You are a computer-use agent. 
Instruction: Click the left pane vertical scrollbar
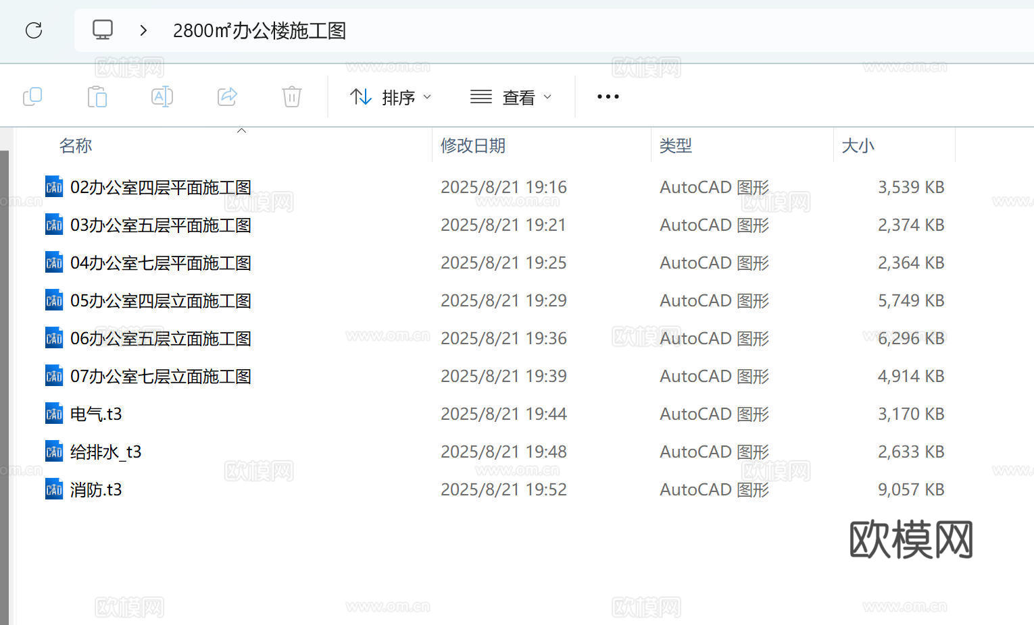(4, 387)
